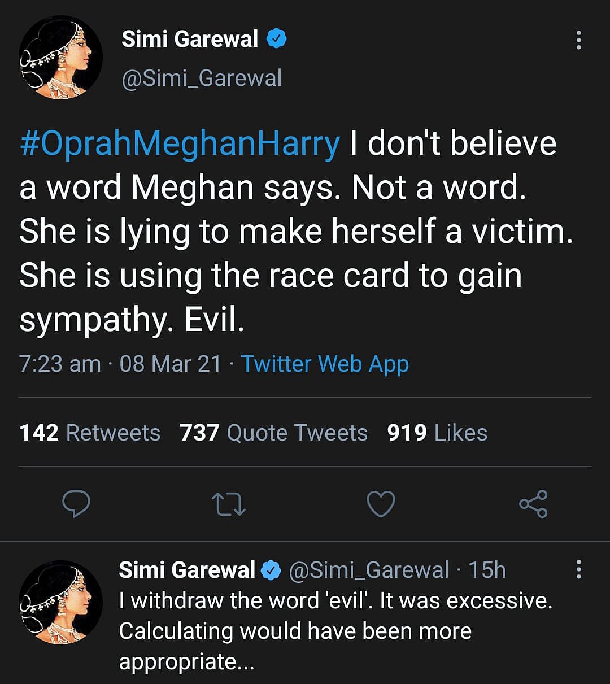
Task: Tap the Twitter Web App link
Action: point(325,364)
